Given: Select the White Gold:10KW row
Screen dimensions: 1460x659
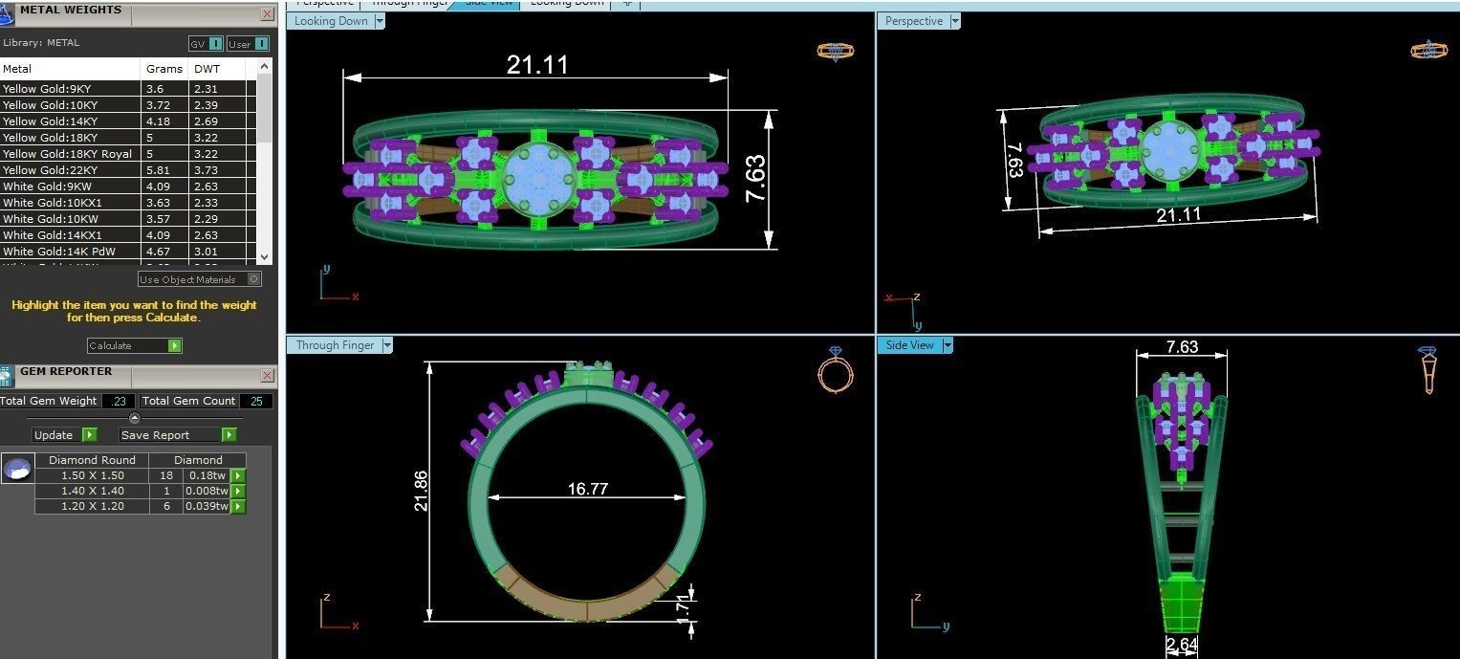Looking at the screenshot, I should 129,219.
